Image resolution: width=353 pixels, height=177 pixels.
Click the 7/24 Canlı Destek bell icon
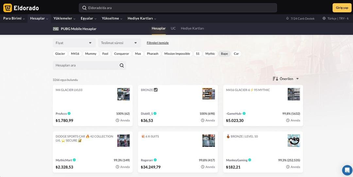pos(287,19)
